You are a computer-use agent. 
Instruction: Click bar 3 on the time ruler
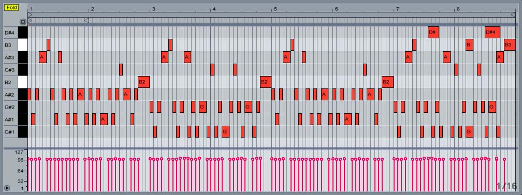coord(153,9)
